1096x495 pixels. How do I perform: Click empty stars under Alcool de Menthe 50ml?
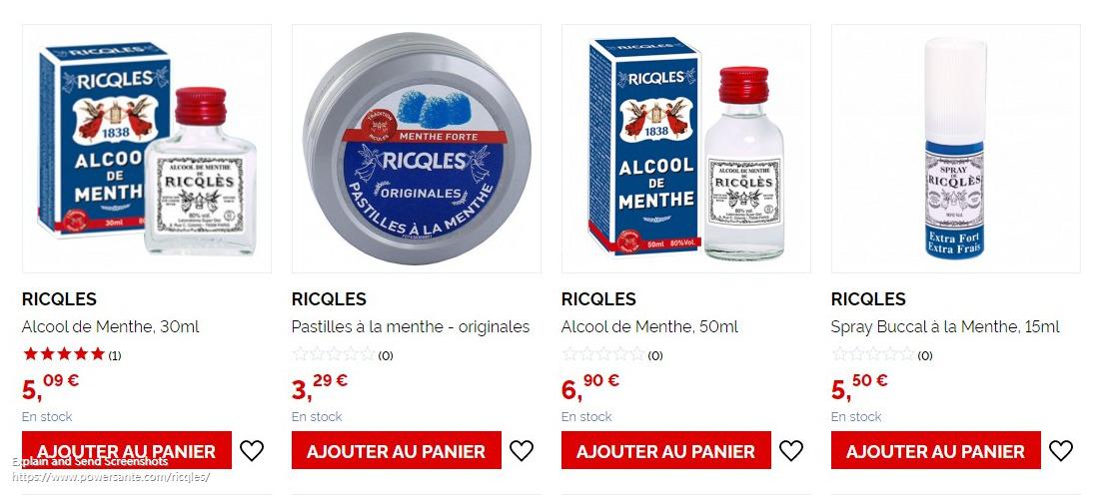point(603,354)
